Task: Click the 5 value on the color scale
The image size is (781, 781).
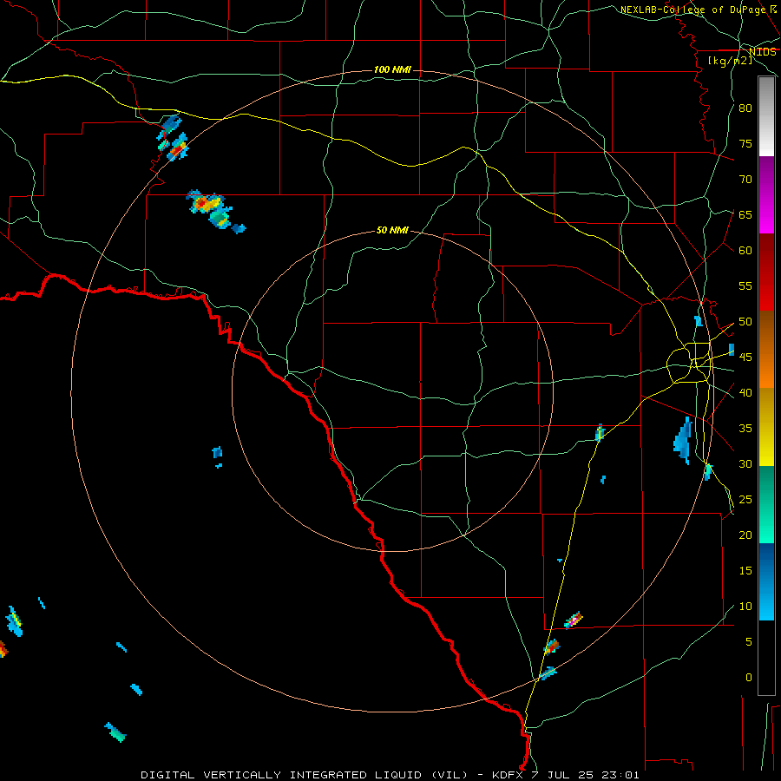Action: 749,642
